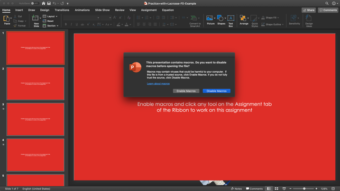Screen dimensions: 340x191
Task: Open the font name combo box
Action: pos(82,17)
